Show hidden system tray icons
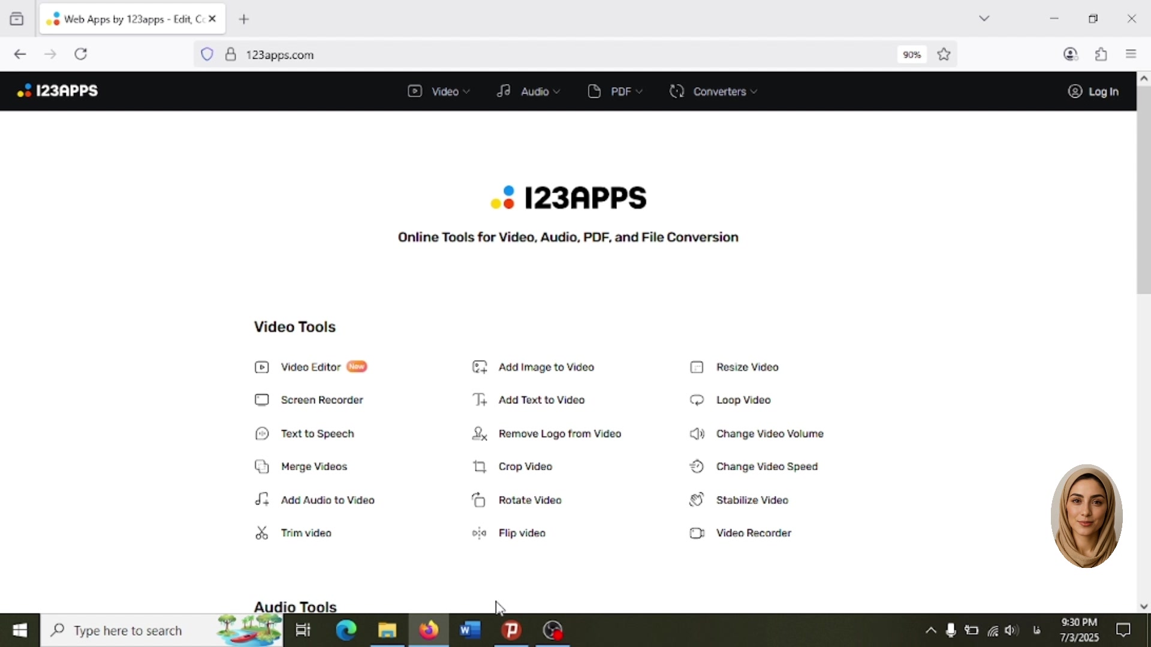This screenshot has height=647, width=1151. 931,630
